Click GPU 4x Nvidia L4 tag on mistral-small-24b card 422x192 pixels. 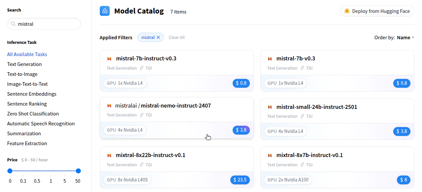pos(286,131)
